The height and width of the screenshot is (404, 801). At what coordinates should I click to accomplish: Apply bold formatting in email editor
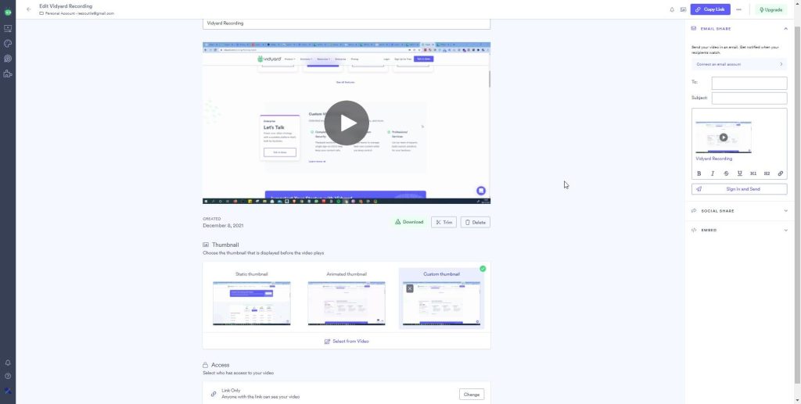699,173
